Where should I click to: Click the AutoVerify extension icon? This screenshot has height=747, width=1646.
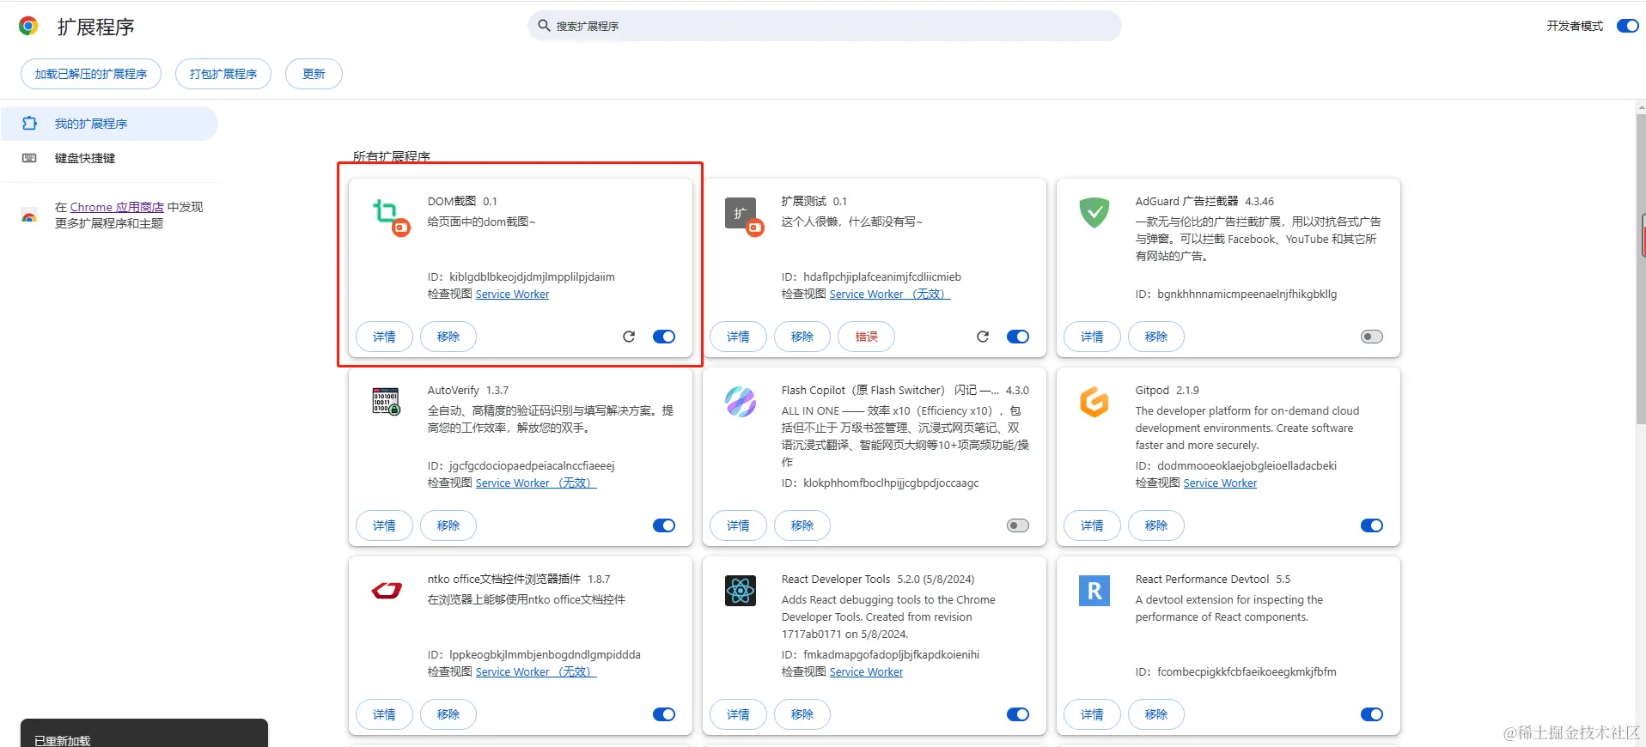point(387,401)
